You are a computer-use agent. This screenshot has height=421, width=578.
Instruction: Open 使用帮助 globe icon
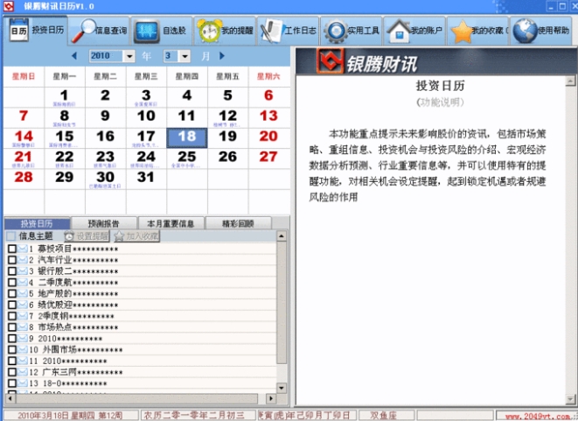[526, 31]
